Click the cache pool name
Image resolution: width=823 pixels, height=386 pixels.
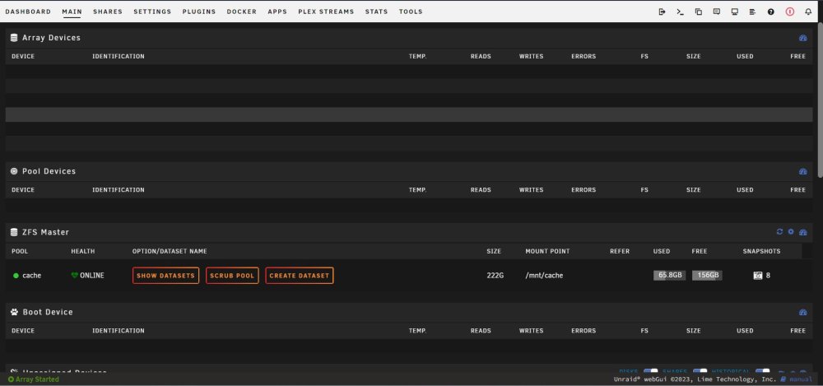(31, 275)
